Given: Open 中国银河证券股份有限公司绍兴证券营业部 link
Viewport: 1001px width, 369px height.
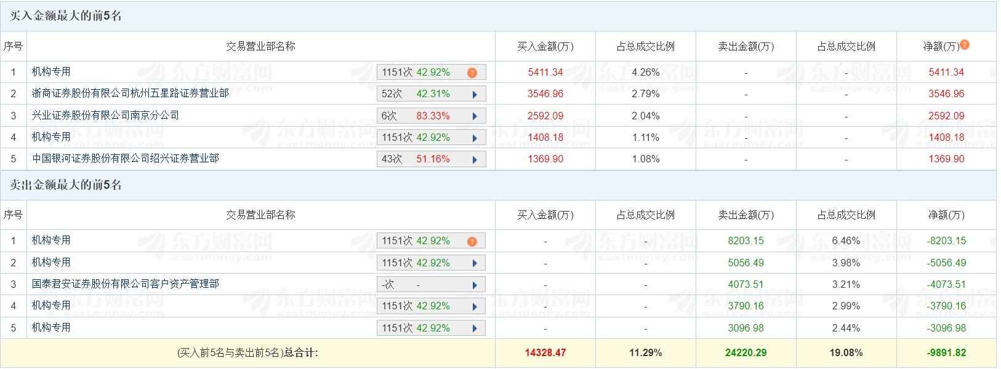Looking at the screenshot, I should [x=126, y=158].
